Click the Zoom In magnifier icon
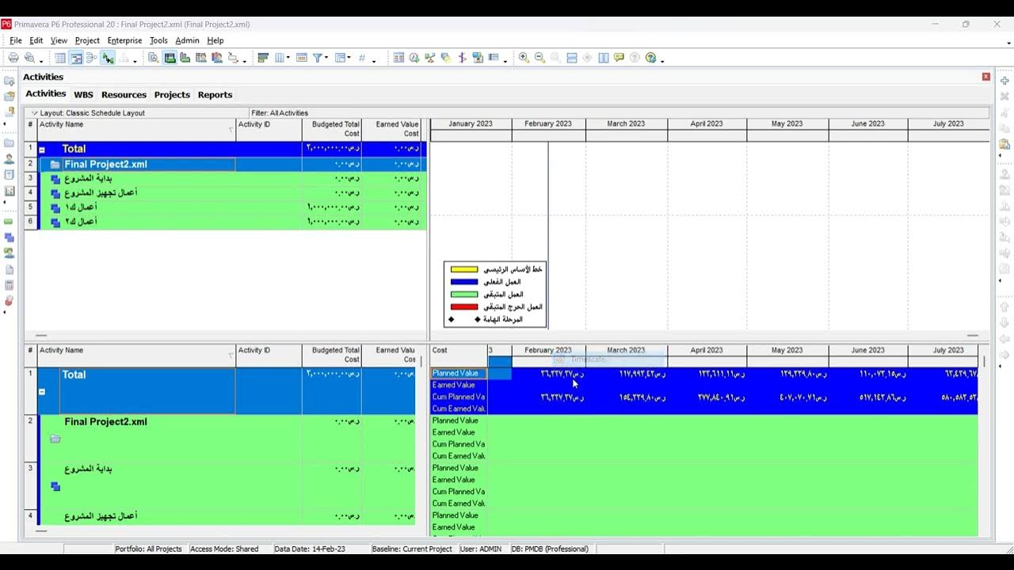Viewport: 1014px width, 570px height. pyautogui.click(x=524, y=58)
